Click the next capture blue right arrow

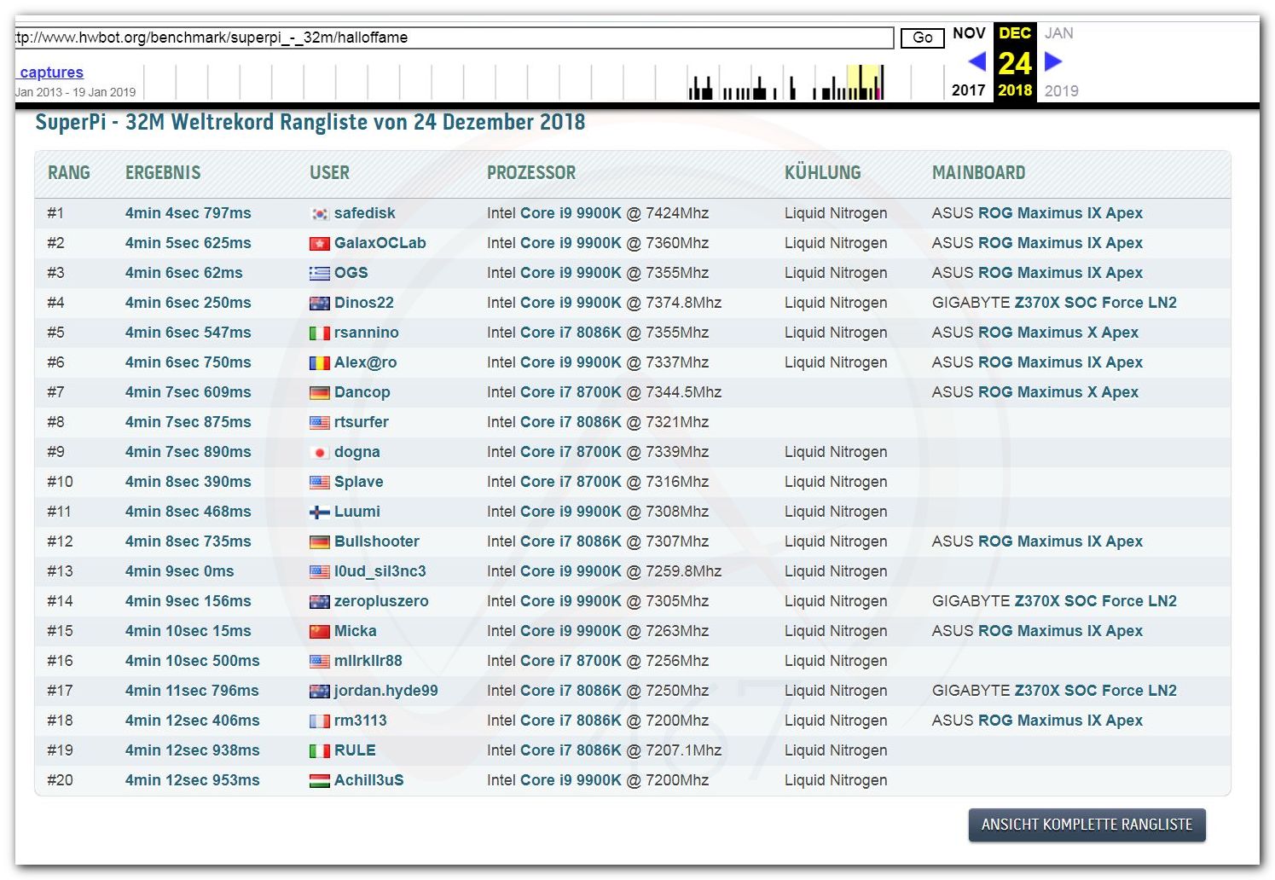1052,61
